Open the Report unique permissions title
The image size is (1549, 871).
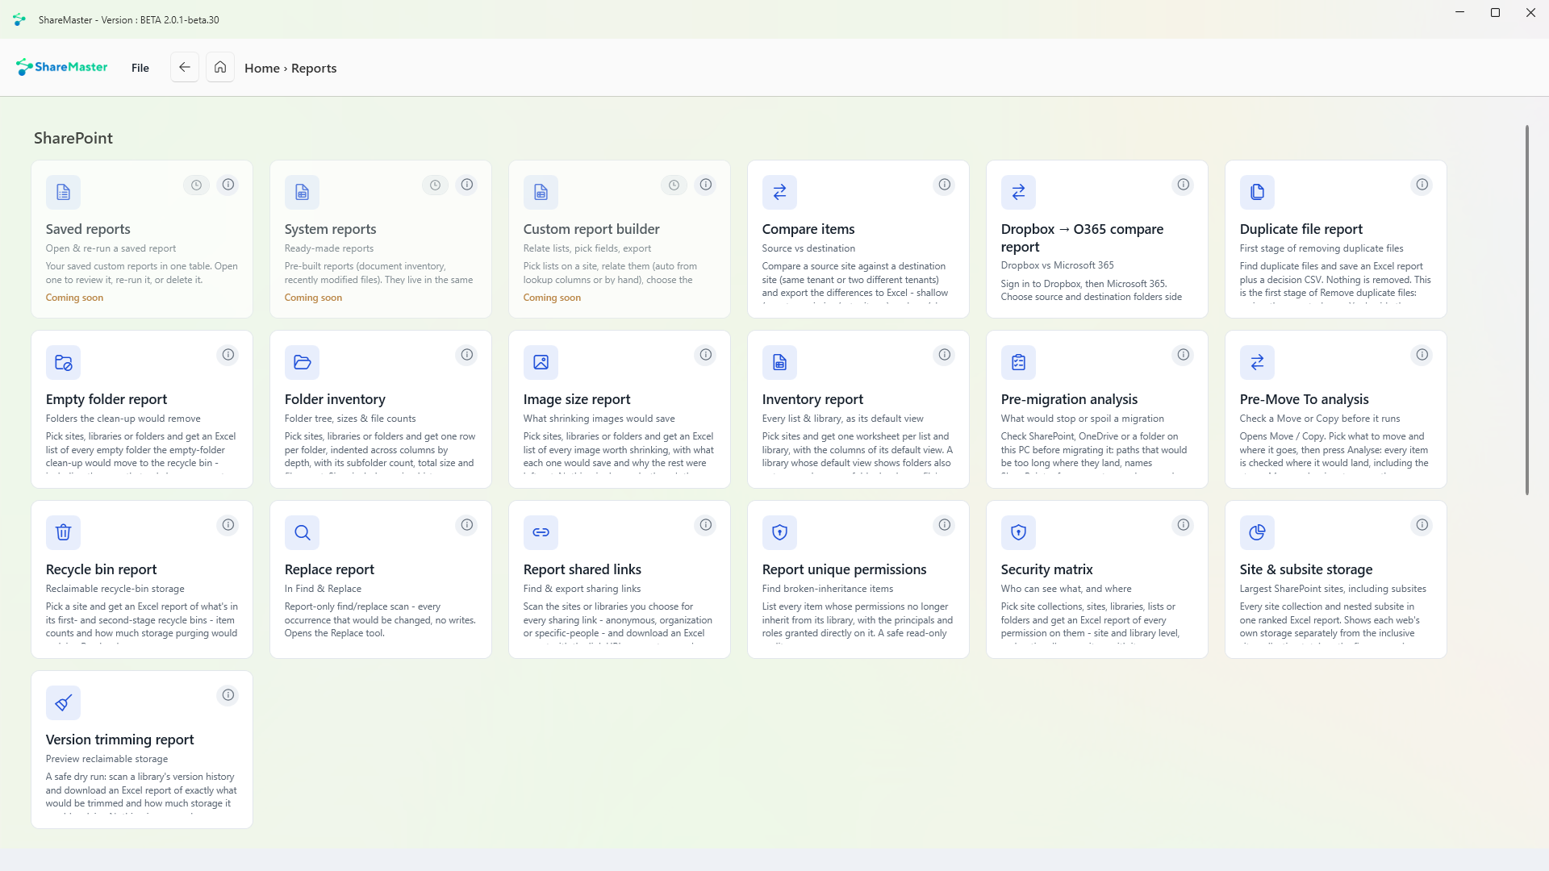(x=844, y=569)
